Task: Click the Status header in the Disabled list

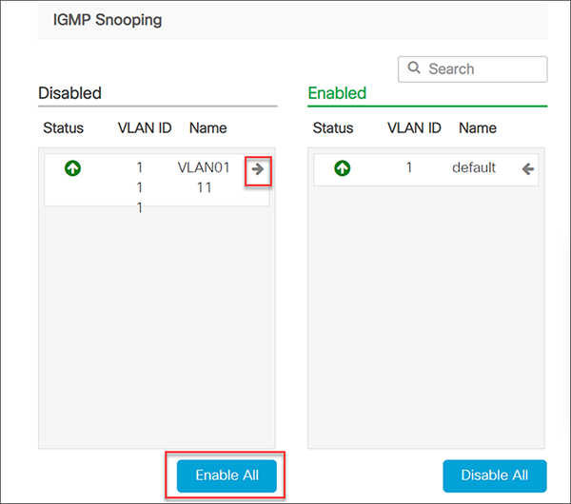Action: click(64, 128)
